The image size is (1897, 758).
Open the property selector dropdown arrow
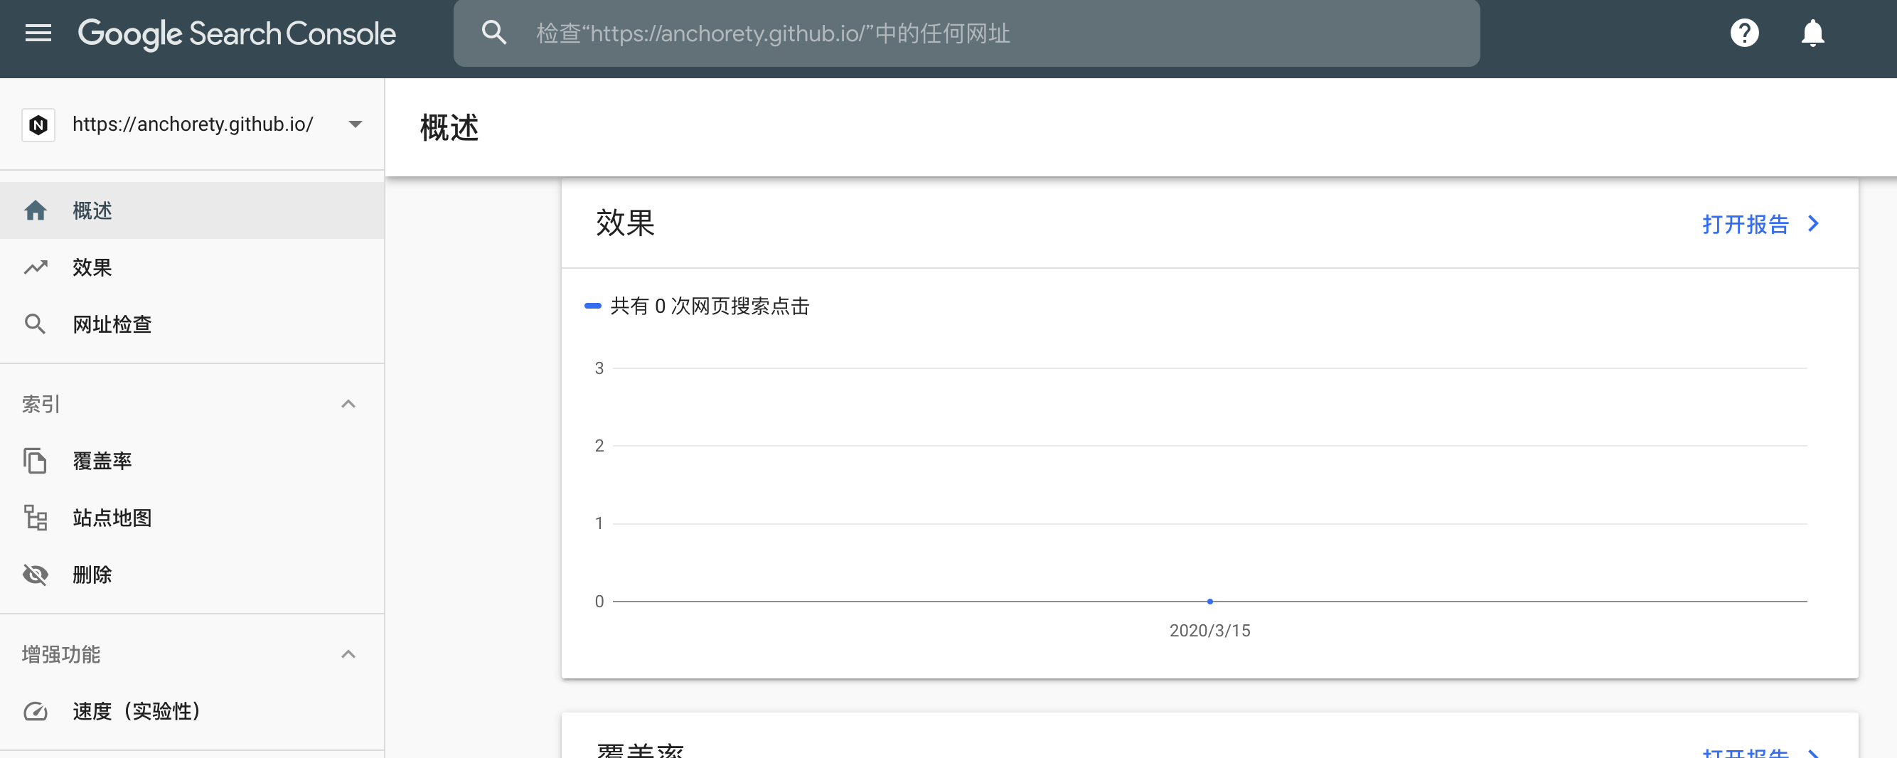(x=355, y=124)
